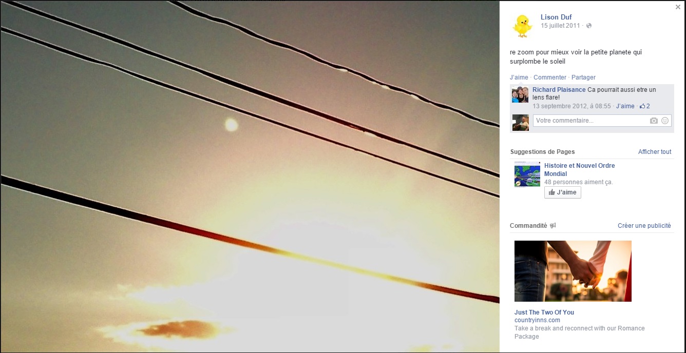Like Histoire et Nouvel Ordre Mondial page
This screenshot has width=686, height=353.
[563, 192]
